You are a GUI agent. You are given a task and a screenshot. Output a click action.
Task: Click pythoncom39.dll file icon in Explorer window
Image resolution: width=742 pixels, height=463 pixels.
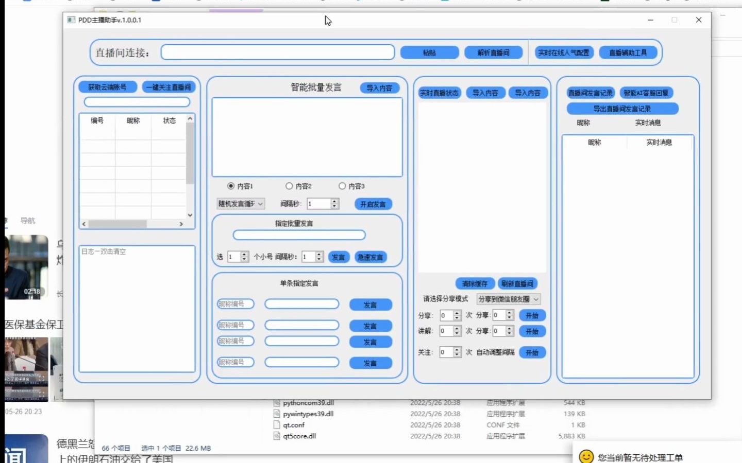point(277,403)
